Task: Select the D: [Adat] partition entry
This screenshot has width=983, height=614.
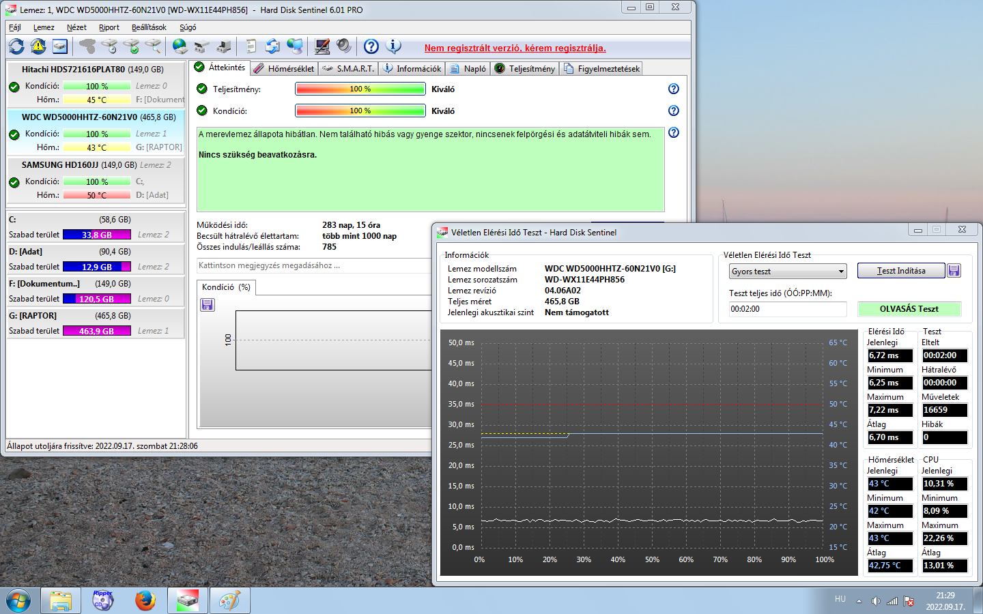Action: click(x=96, y=259)
